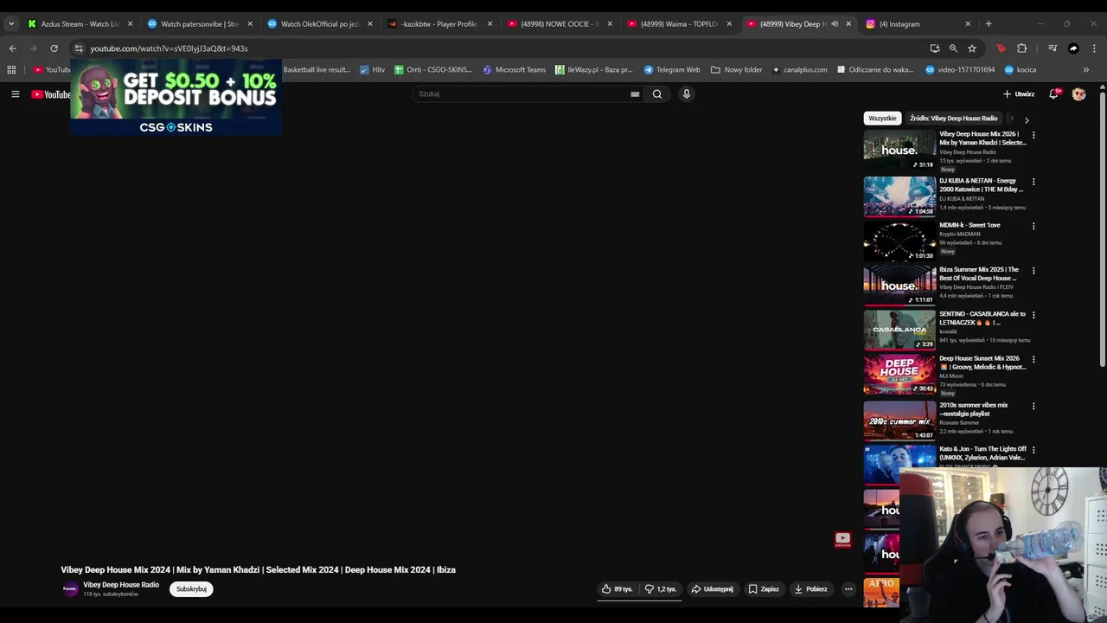Open DJ KUBA & NEITAN video thumbnail
The width and height of the screenshot is (1107, 623).
(899, 196)
